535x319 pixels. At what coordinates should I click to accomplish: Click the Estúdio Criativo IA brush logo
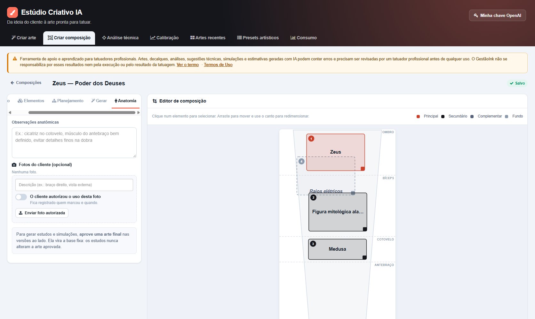click(12, 12)
